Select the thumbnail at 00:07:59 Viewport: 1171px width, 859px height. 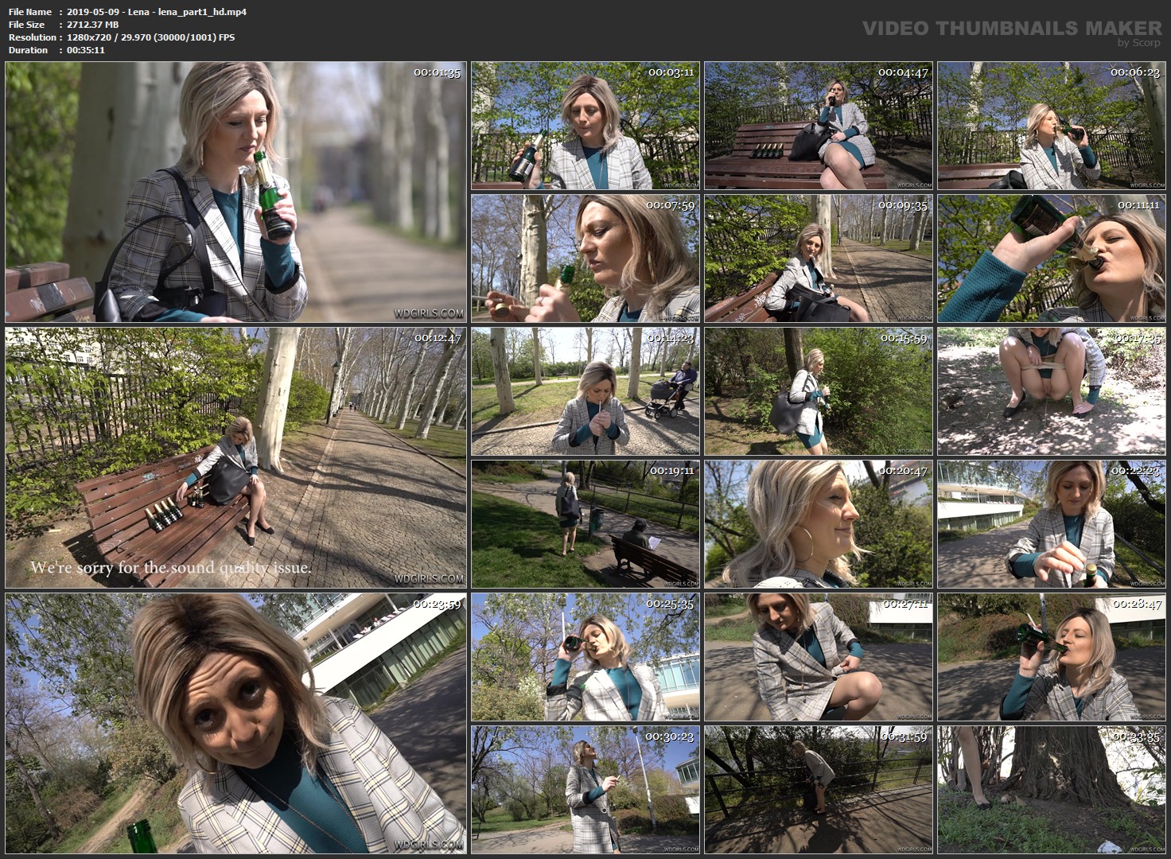pos(585,258)
